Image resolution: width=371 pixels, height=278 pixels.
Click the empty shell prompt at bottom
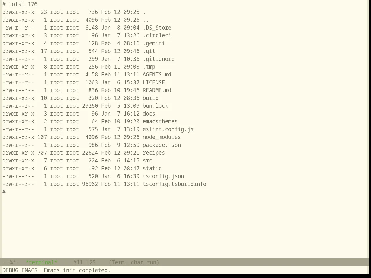[4, 192]
